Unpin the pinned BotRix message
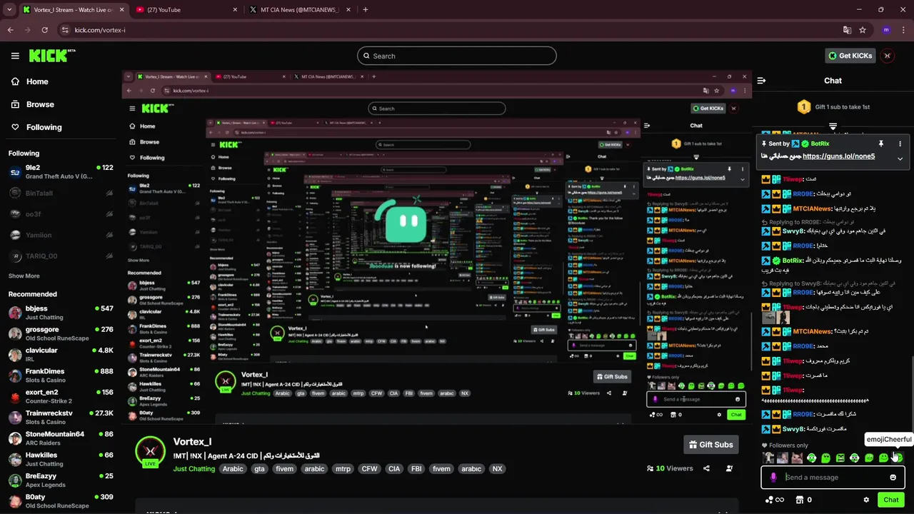 coord(881,143)
